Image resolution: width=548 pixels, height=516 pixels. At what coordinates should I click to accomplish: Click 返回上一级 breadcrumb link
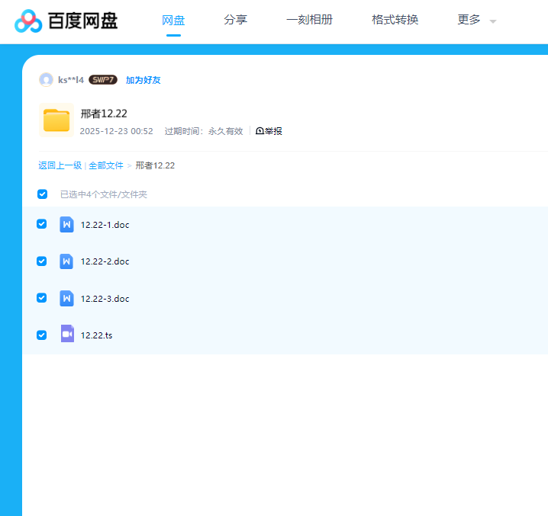click(60, 165)
